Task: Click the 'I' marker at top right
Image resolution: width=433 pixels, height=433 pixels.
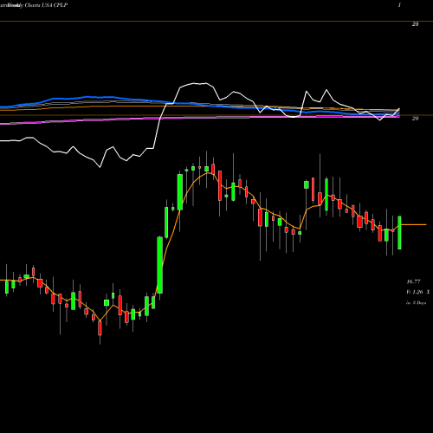Action: [x=399, y=5]
